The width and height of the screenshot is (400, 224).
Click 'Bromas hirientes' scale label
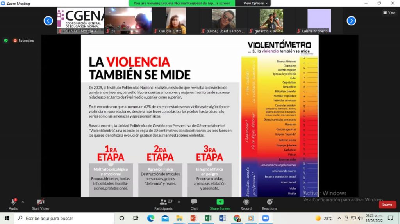point(286,61)
